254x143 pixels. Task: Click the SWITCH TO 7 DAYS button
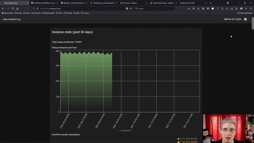(233, 19)
